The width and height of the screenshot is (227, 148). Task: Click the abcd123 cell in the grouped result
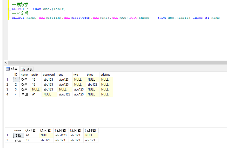pyautogui.click(x=61, y=135)
